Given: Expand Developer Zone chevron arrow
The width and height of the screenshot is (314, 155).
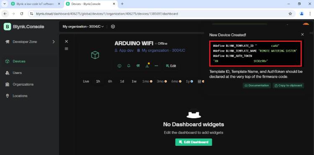Looking at the screenshot, I should point(54,42).
